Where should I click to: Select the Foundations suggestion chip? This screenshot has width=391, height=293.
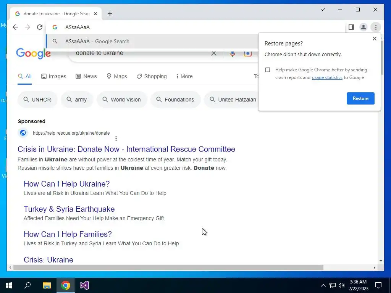pos(175,100)
